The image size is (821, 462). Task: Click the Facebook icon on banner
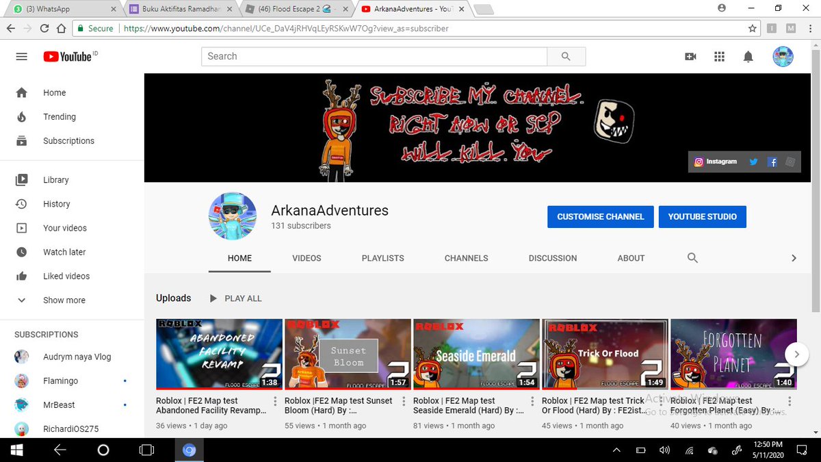coord(772,162)
